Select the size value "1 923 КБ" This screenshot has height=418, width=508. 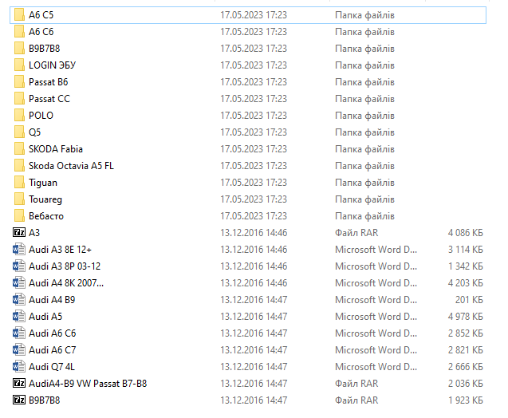pyautogui.click(x=466, y=400)
